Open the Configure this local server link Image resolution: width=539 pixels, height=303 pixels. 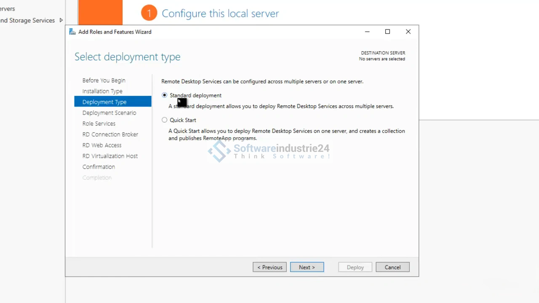pyautogui.click(x=220, y=13)
